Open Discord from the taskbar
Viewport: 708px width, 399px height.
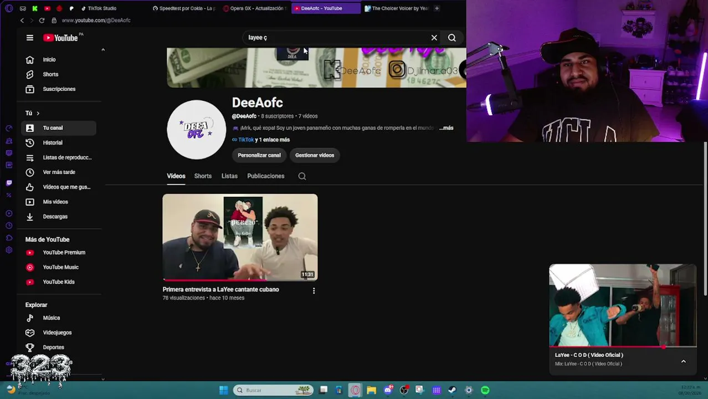click(388, 390)
